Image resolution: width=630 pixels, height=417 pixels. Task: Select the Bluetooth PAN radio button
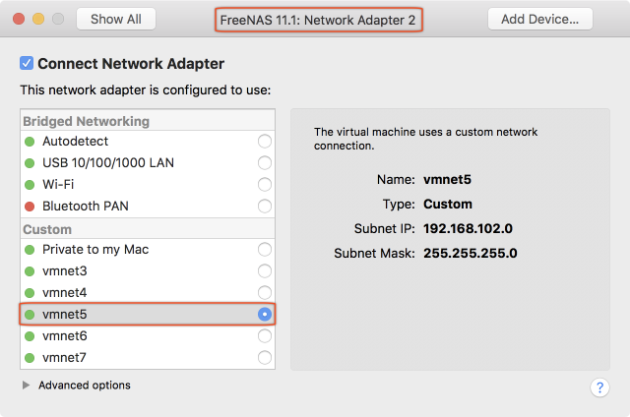coord(264,206)
